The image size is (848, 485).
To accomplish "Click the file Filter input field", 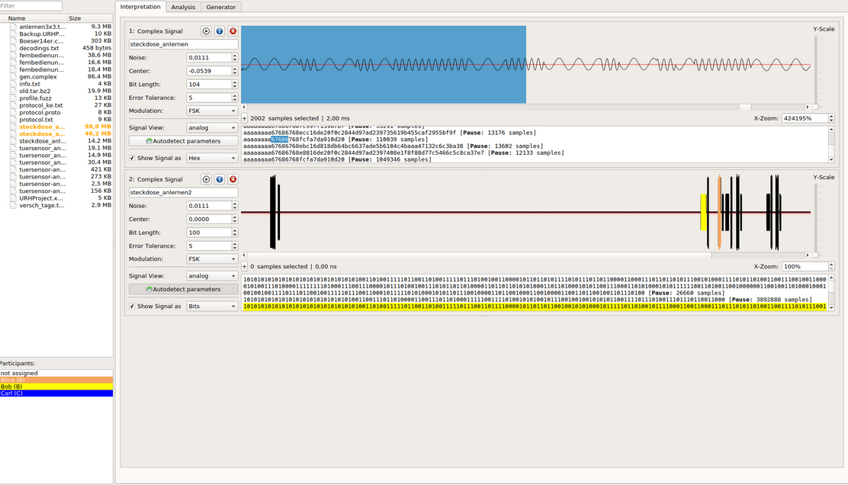I will tap(31, 6).
